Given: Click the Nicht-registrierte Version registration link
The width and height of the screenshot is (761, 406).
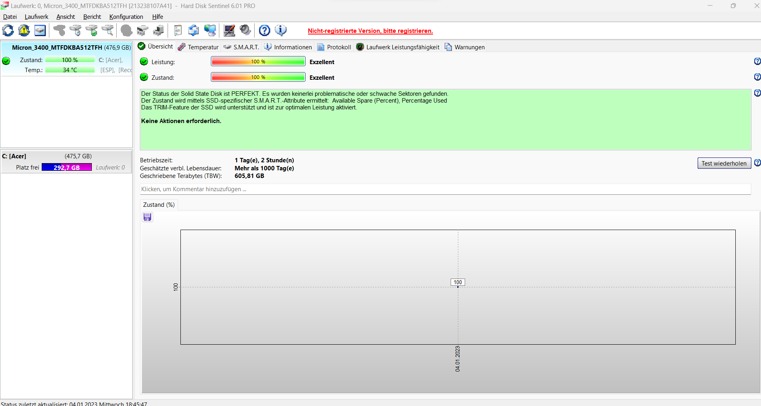Looking at the screenshot, I should click(x=370, y=31).
